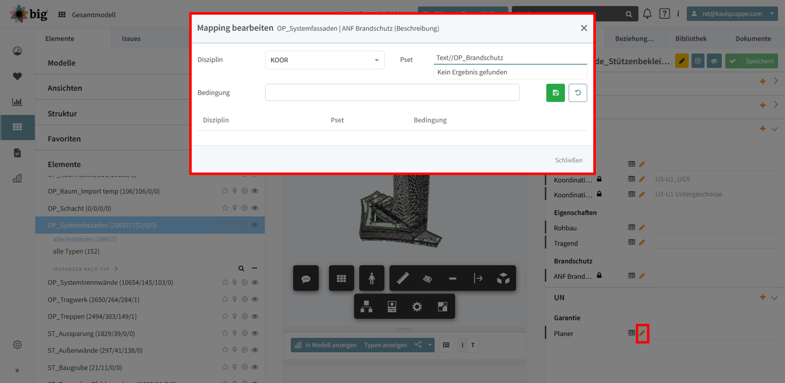Open the comment bubble tool in viewer

coord(306,278)
